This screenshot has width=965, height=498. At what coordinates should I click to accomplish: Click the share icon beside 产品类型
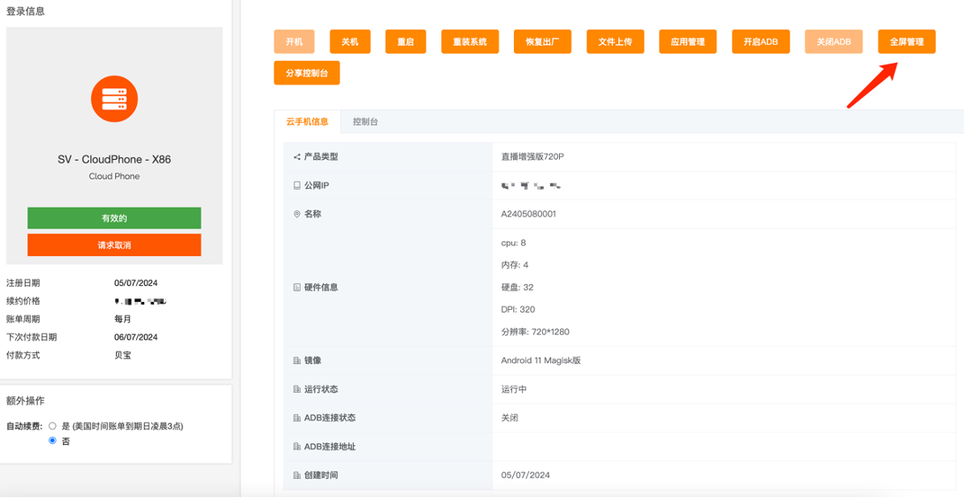[x=297, y=157]
